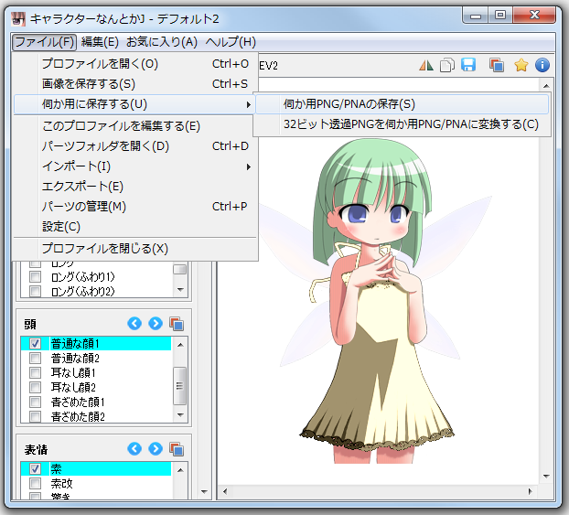Screen dimensions: 569x515
Task: Click overlapping squares icon in 頭 panel
Action: [x=177, y=324]
